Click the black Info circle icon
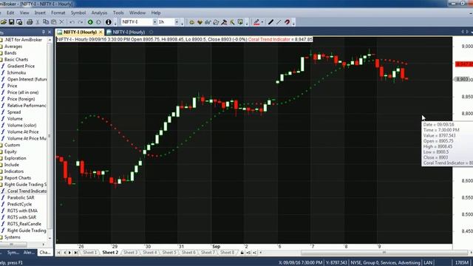Image resolution: width=473 pixels, height=266 pixels. click(x=109, y=22)
